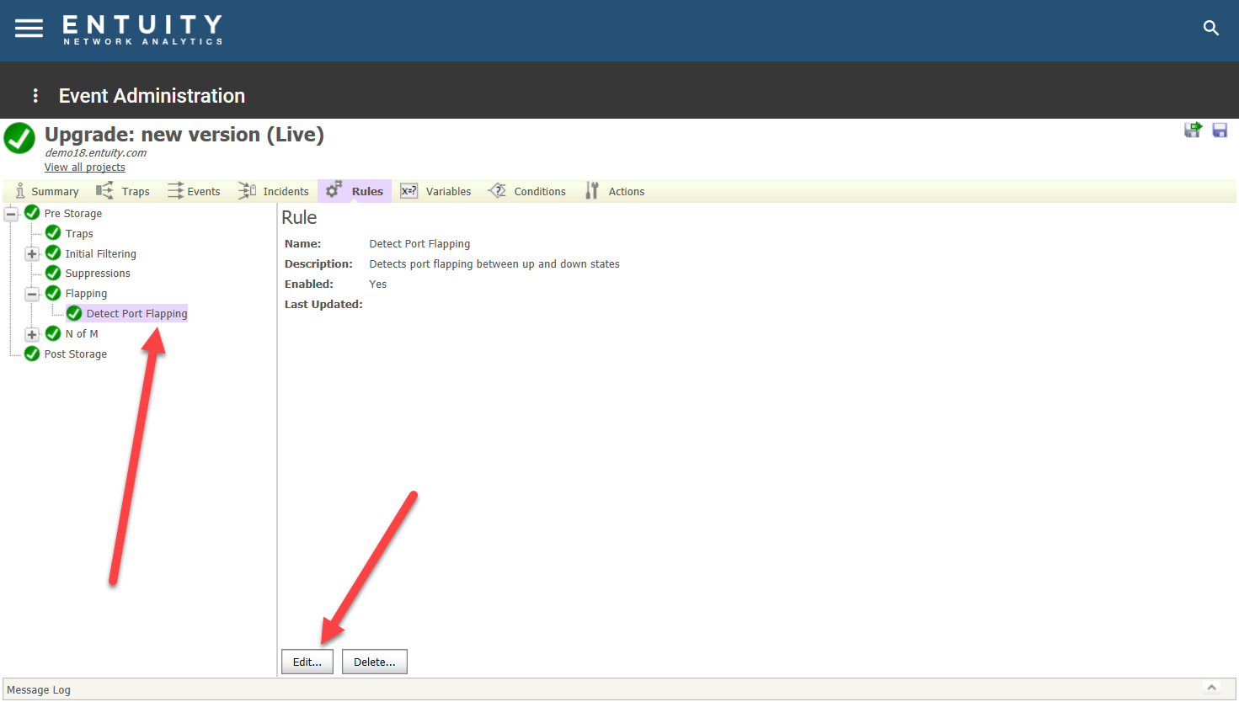This screenshot has width=1239, height=702.
Task: Click the Message Log bar label
Action: (39, 689)
